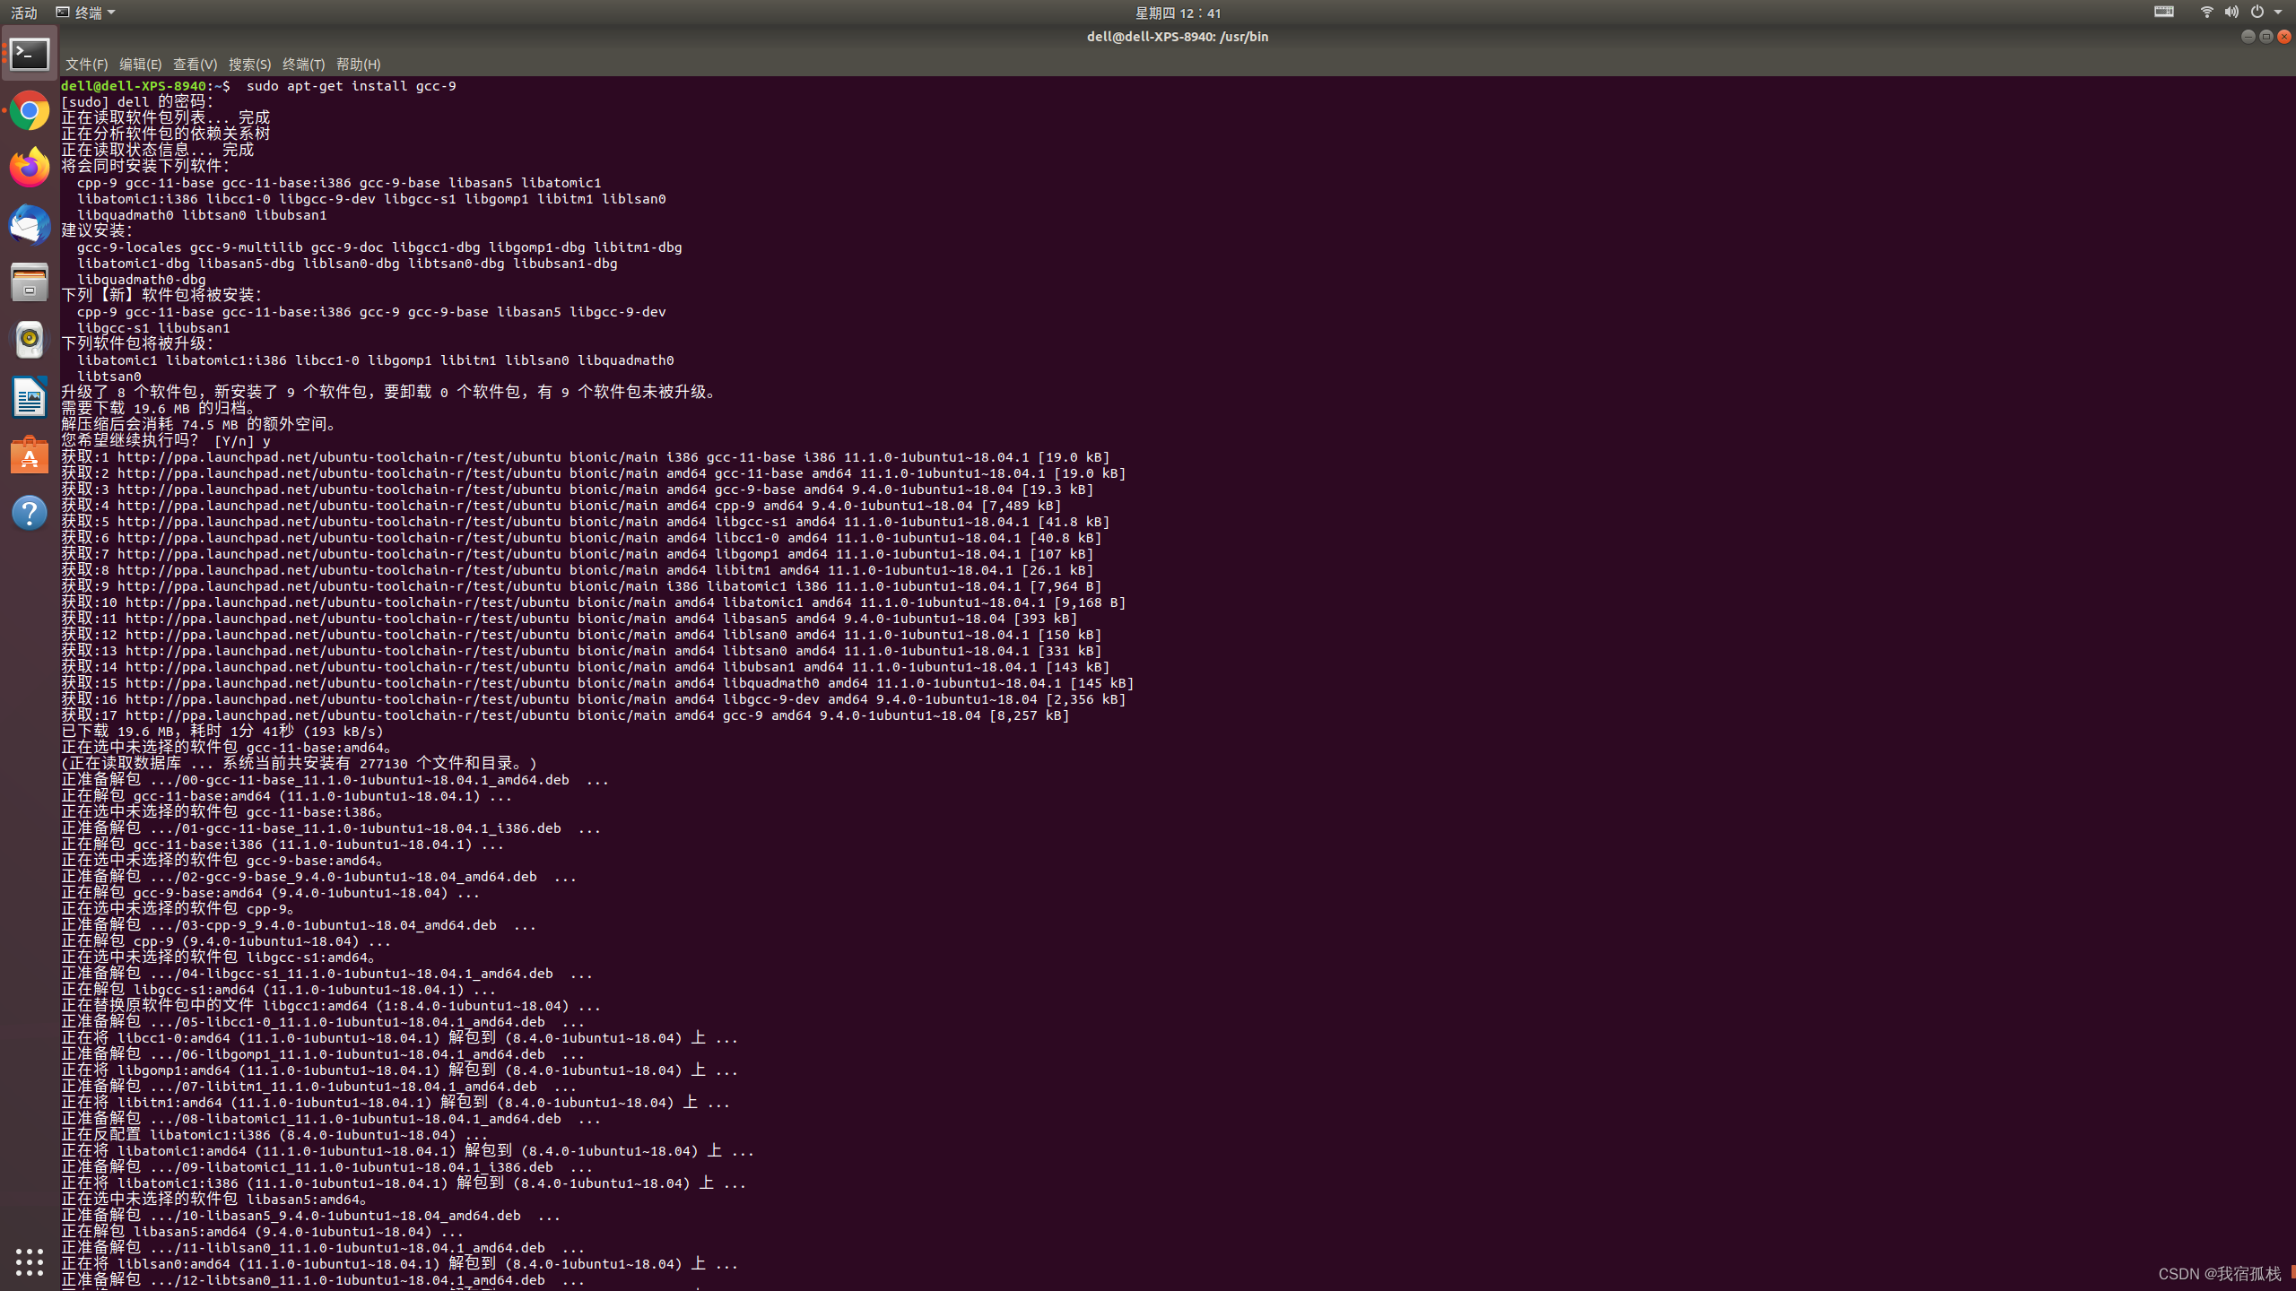Open Thunderbird mail from the dock
The height and width of the screenshot is (1291, 2296).
(x=30, y=225)
